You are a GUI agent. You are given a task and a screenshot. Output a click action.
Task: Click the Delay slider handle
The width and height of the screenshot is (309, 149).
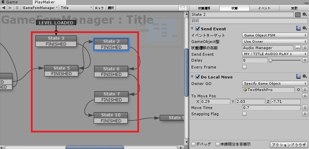pos(271,61)
